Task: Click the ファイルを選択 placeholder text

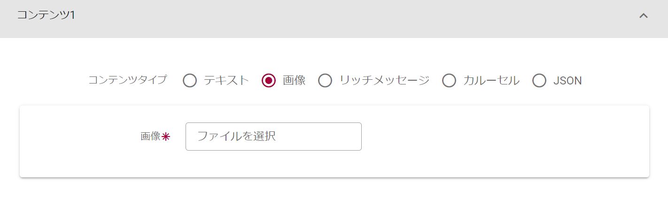Action: click(x=236, y=137)
